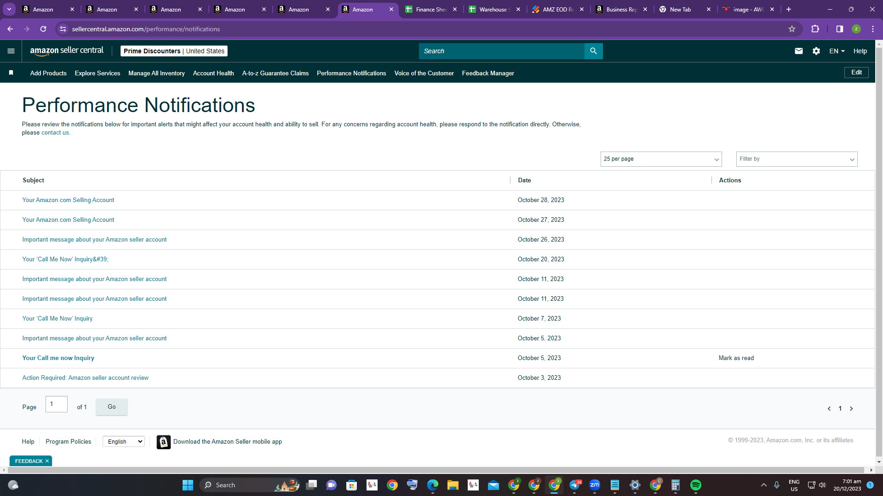883x496 pixels.
Task: Open the settings gear in Seller Central
Action: coord(816,51)
